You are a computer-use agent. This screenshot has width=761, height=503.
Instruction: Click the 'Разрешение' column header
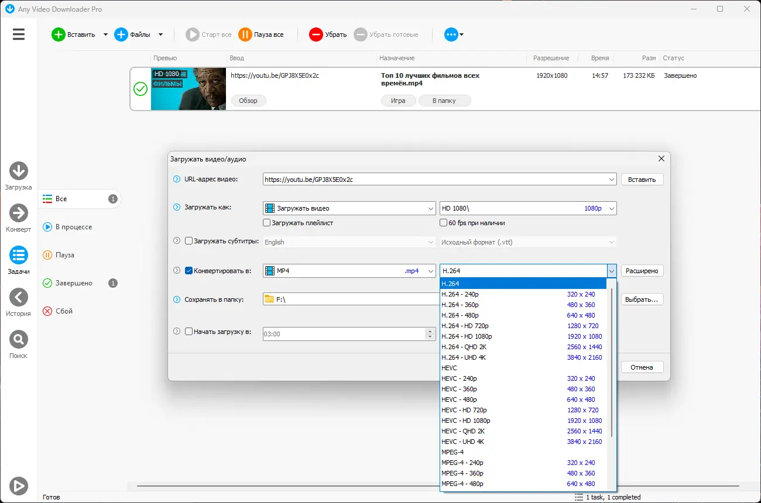(x=551, y=58)
